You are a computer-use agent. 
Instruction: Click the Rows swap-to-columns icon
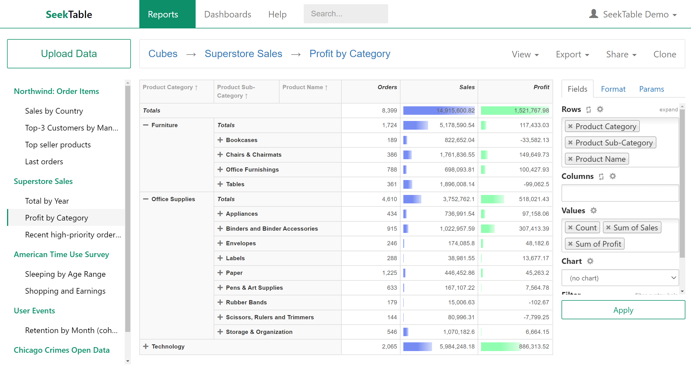(588, 110)
